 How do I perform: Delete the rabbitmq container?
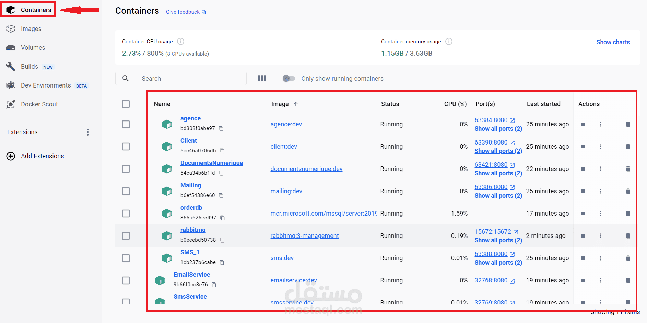click(628, 236)
